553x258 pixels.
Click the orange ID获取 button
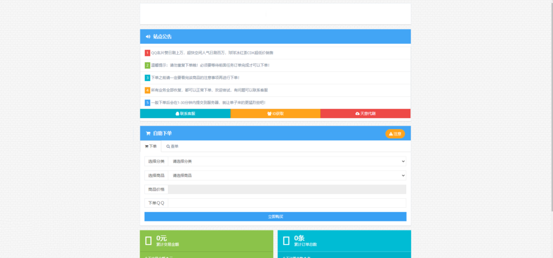pyautogui.click(x=275, y=113)
